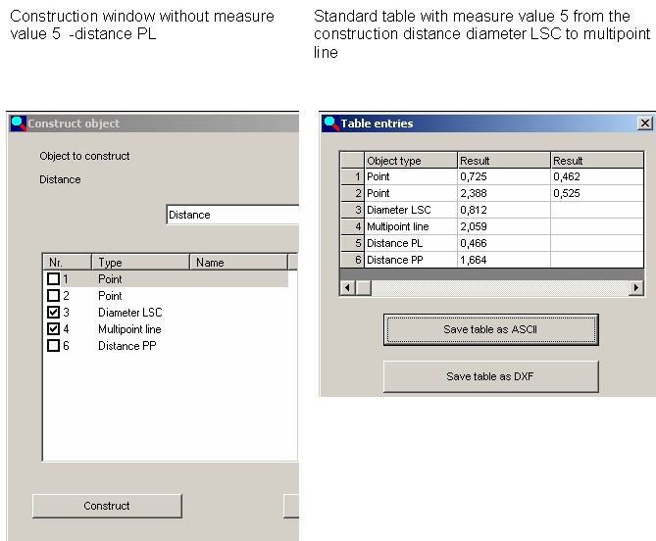Click the first Result column header
This screenshot has height=541, width=656.
point(504,161)
